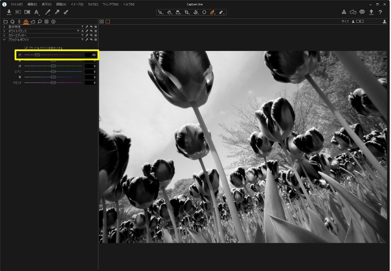Expand the ホワイトバランス panel

click(x=4, y=31)
